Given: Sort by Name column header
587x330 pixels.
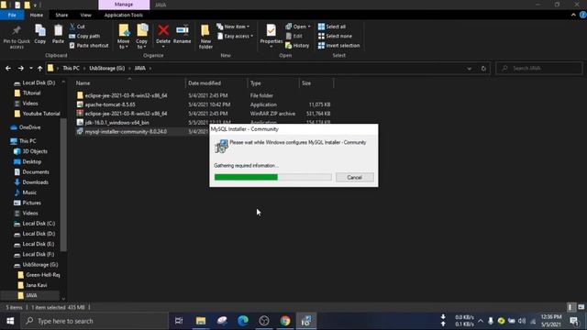Looking at the screenshot, I should tap(129, 83).
